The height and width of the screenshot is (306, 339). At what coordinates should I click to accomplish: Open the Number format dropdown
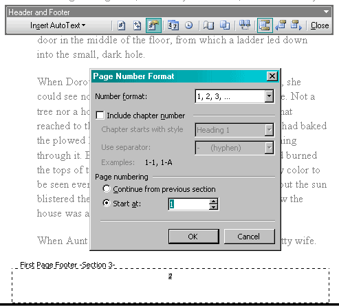[x=269, y=96]
